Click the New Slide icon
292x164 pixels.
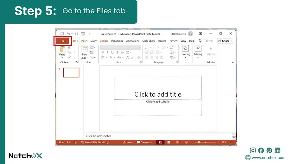pos(85,49)
